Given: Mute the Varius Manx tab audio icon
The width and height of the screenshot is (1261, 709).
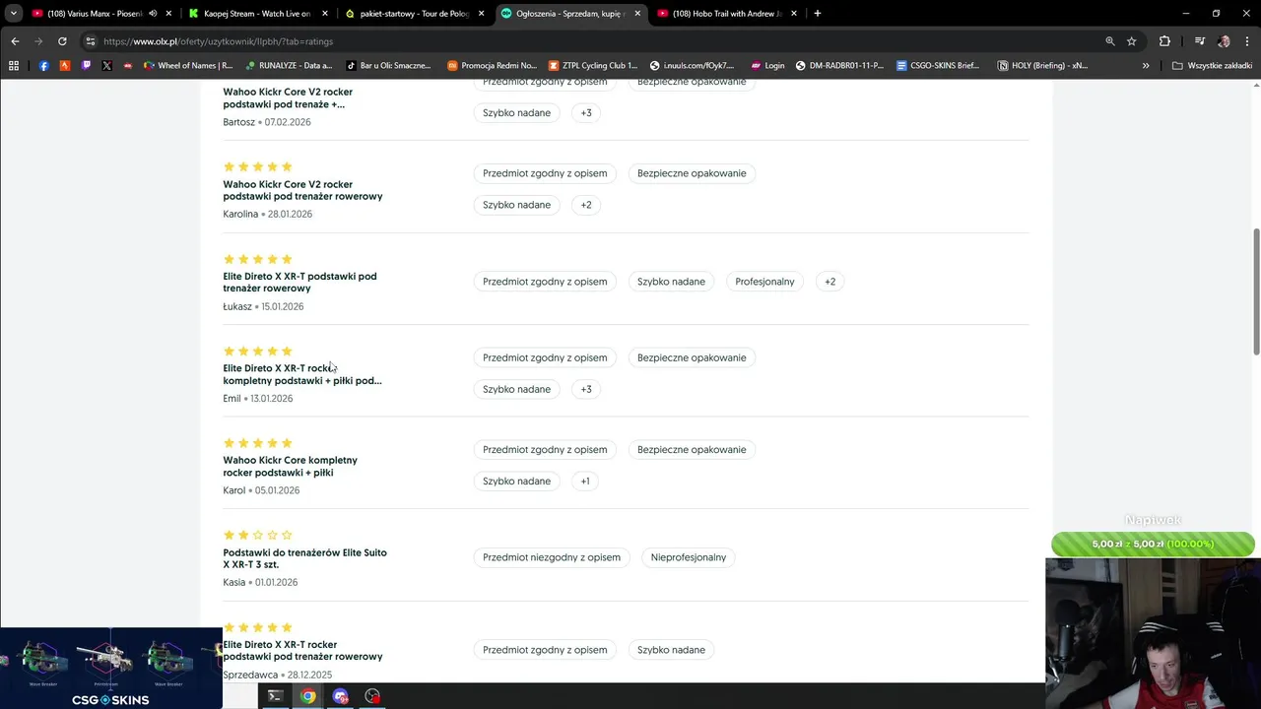Looking at the screenshot, I should tap(153, 14).
